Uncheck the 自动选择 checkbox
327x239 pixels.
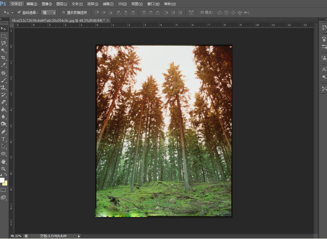pyautogui.click(x=19, y=13)
